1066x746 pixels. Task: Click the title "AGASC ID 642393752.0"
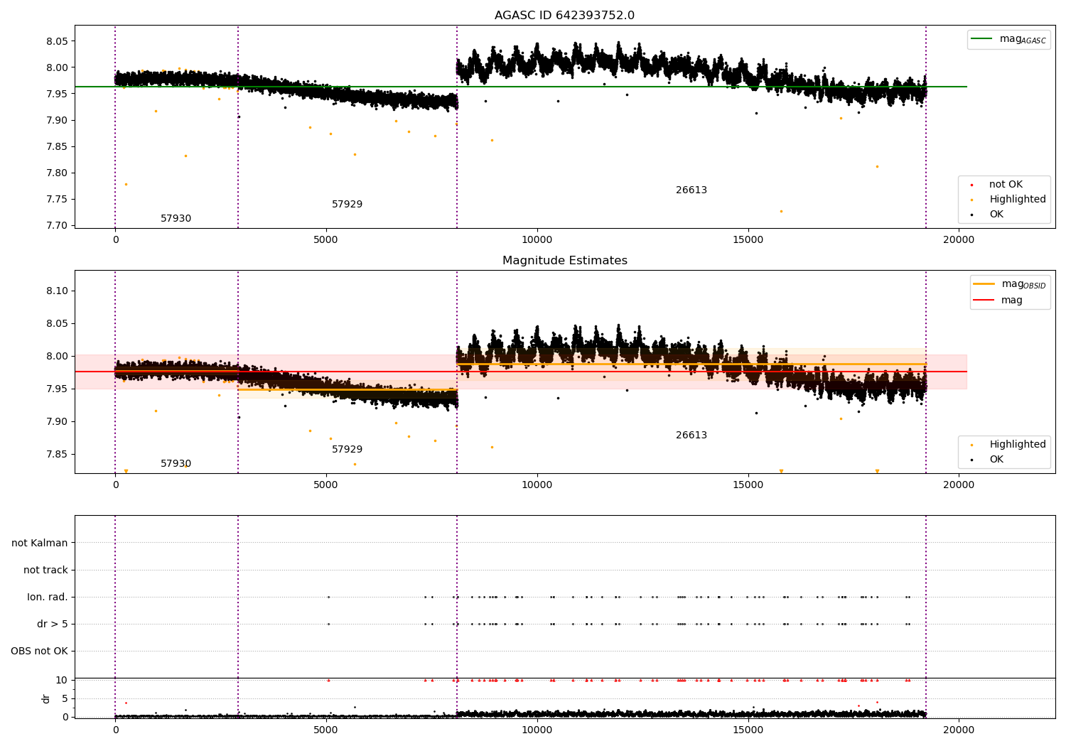pos(564,16)
